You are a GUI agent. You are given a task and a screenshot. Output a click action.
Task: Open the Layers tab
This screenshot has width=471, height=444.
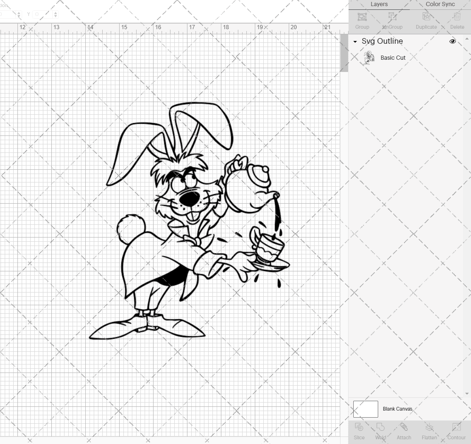(379, 4)
